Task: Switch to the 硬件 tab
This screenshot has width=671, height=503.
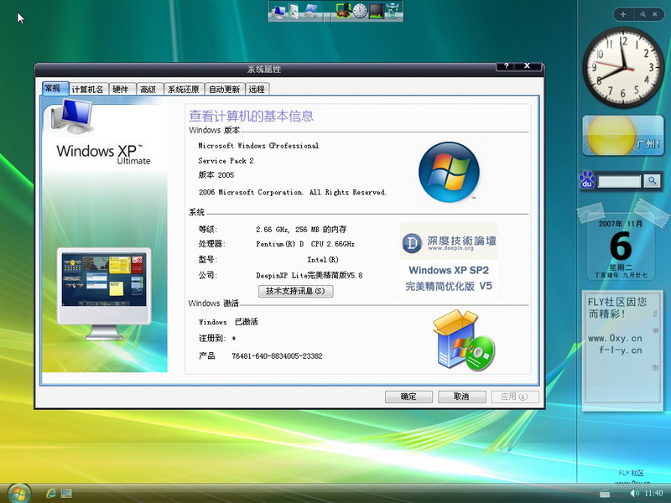Action: coord(122,89)
